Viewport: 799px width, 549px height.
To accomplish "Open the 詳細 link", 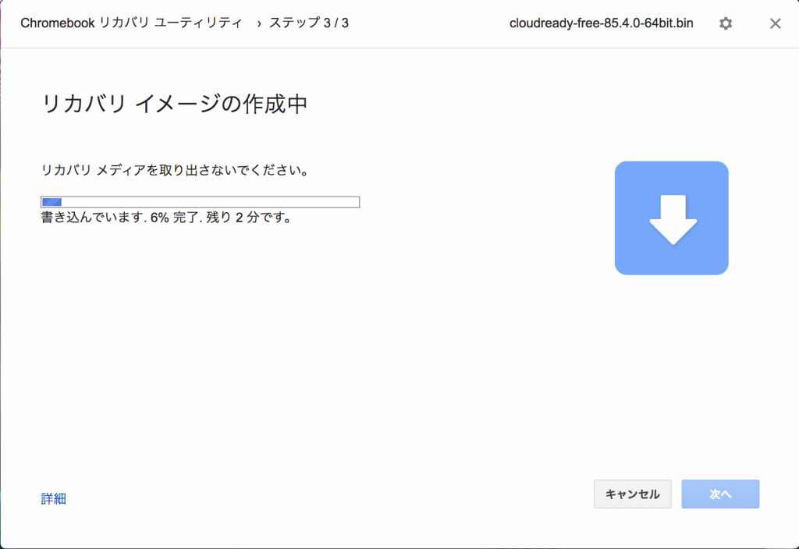I will point(54,498).
